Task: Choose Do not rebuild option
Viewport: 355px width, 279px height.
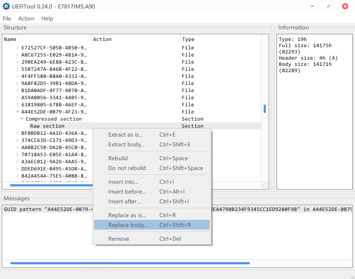Action: [x=127, y=168]
